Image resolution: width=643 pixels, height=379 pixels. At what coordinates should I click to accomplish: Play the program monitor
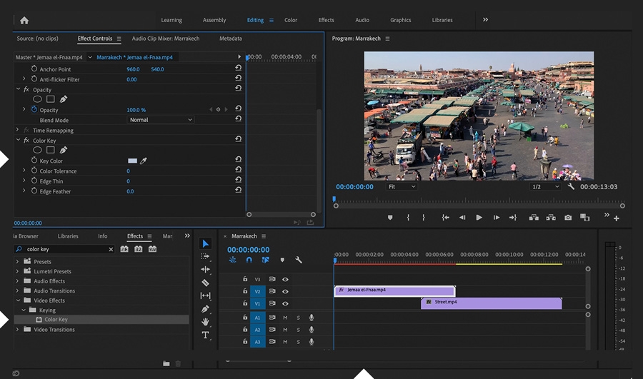click(479, 218)
